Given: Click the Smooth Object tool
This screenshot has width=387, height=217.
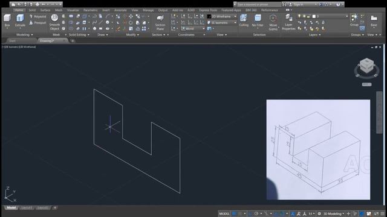Looking at the screenshot, I should click(x=54, y=22).
